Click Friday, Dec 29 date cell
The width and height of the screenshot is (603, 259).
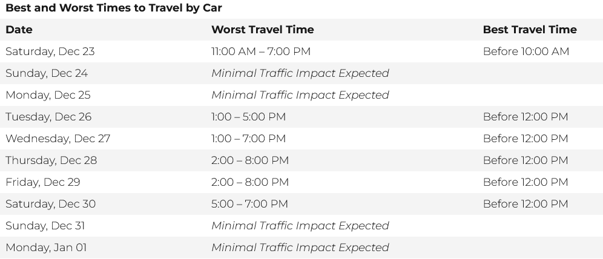tap(43, 182)
